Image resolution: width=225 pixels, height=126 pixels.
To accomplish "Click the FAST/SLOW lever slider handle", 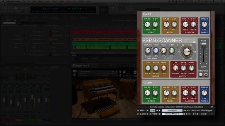I will 204,44.
